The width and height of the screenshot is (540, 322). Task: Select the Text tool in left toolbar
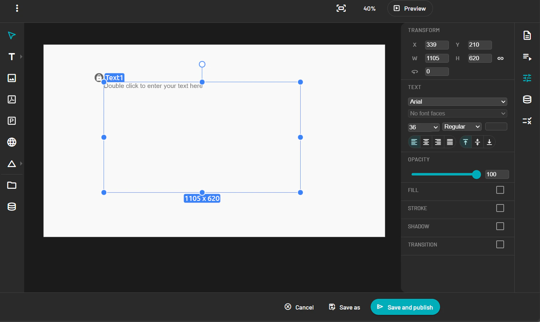pos(12,57)
